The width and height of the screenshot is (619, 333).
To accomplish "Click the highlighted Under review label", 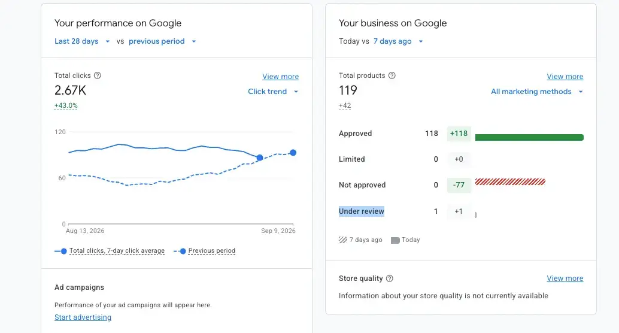I will [x=361, y=211].
